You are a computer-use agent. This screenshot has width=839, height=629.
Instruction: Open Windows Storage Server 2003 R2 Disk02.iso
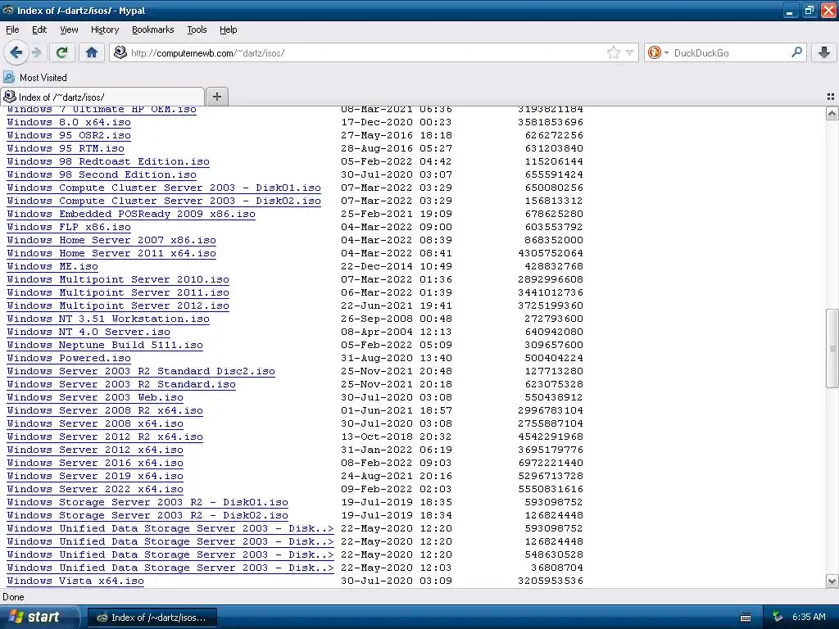click(x=147, y=516)
